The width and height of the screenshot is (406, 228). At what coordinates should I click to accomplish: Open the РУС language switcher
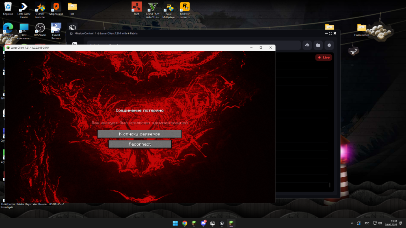click(x=367, y=223)
